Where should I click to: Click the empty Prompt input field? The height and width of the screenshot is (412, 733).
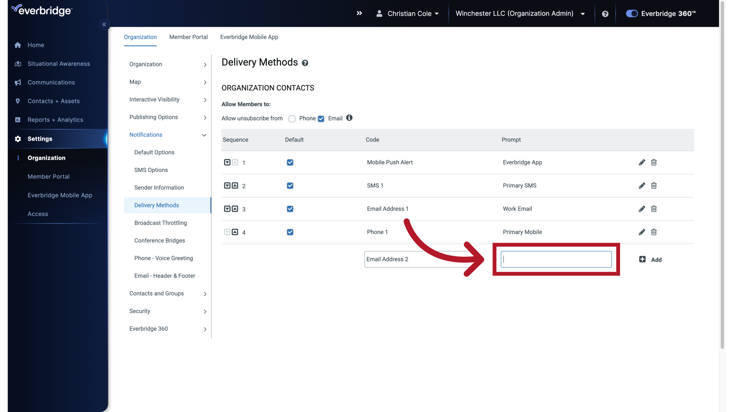pos(556,259)
